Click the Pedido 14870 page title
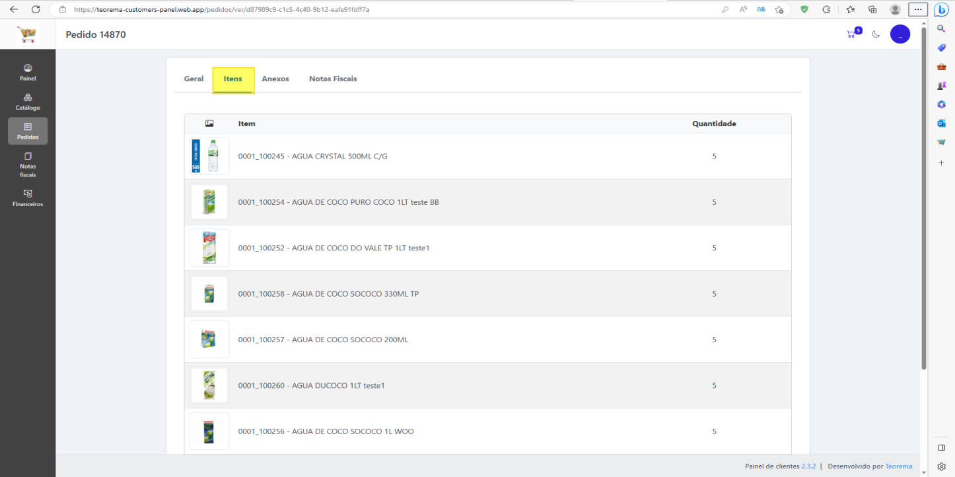Image resolution: width=955 pixels, height=477 pixels. [x=96, y=34]
